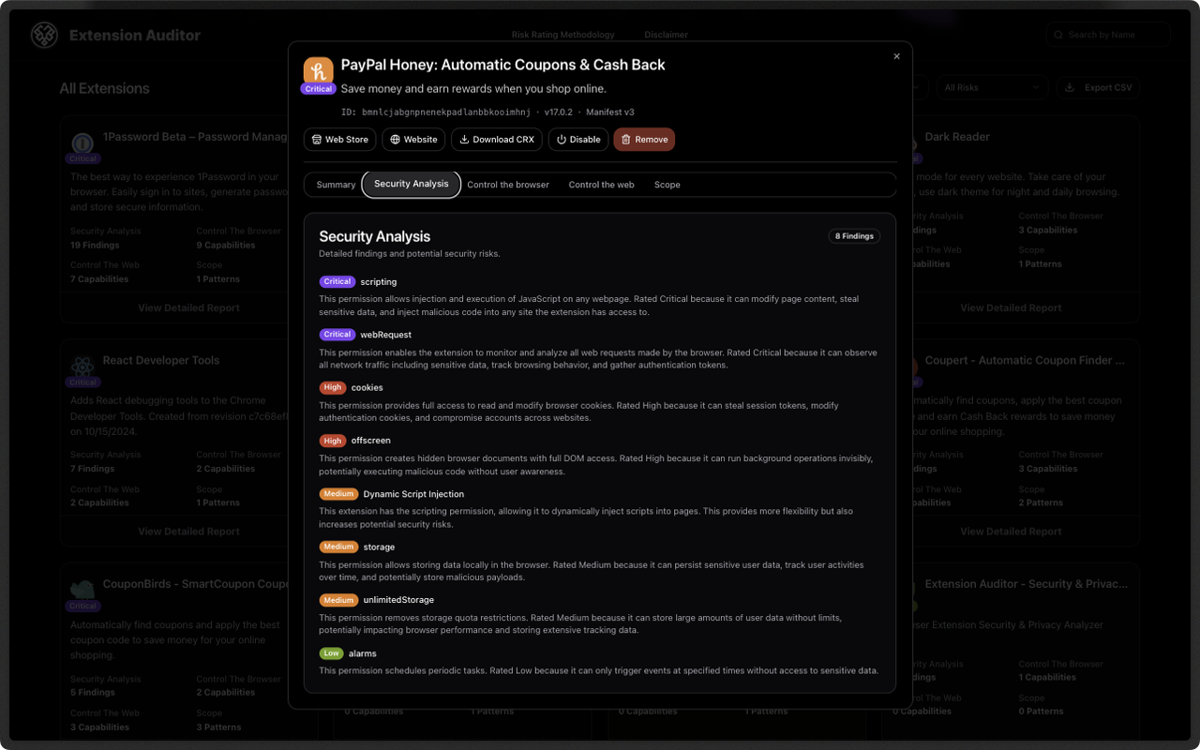Open the Dark Reader card title
The image size is (1200, 750).
click(957, 137)
